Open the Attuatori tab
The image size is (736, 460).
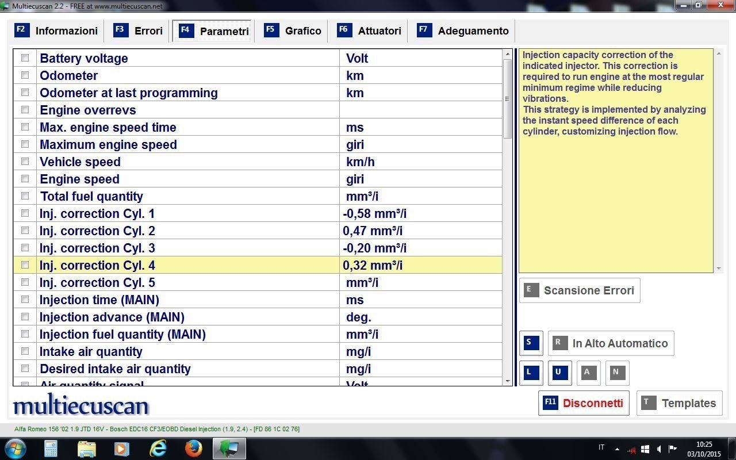(x=369, y=31)
